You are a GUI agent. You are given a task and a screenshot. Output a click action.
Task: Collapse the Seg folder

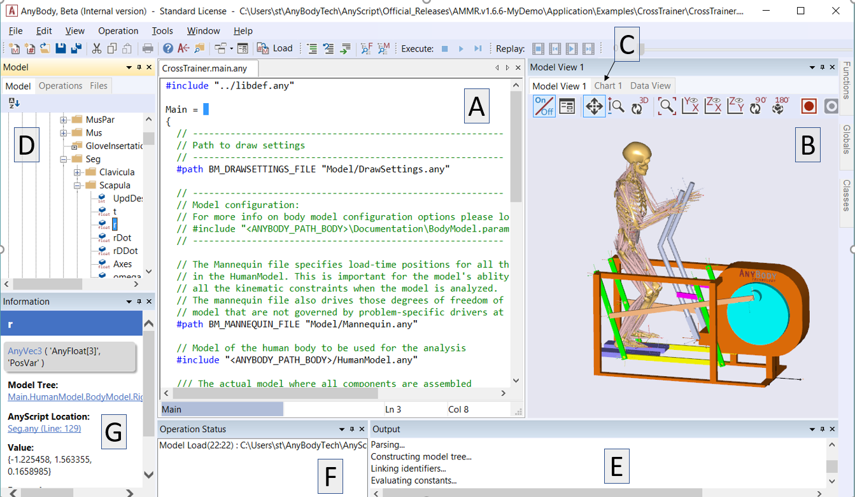[64, 159]
